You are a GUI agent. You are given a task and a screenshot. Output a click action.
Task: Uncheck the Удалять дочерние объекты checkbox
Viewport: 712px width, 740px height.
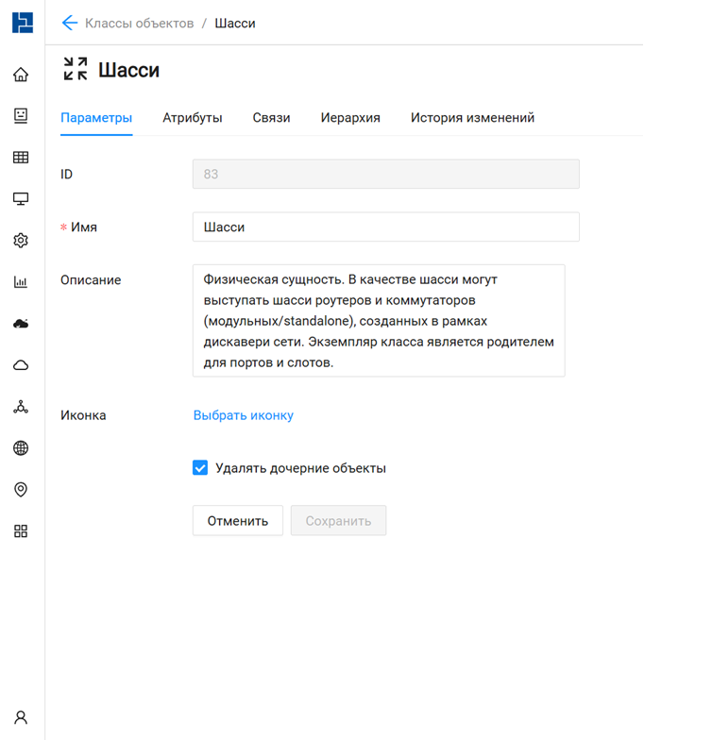[200, 468]
